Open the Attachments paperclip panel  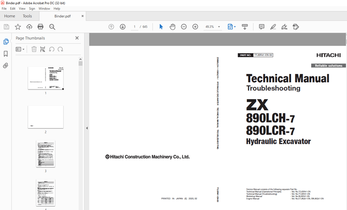point(6,66)
